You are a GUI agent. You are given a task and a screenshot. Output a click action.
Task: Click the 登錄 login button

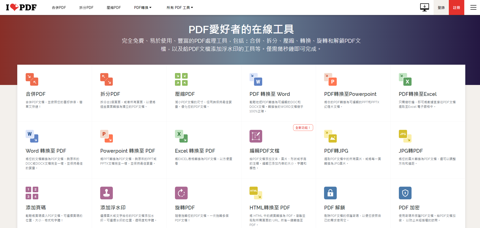pyautogui.click(x=441, y=7)
